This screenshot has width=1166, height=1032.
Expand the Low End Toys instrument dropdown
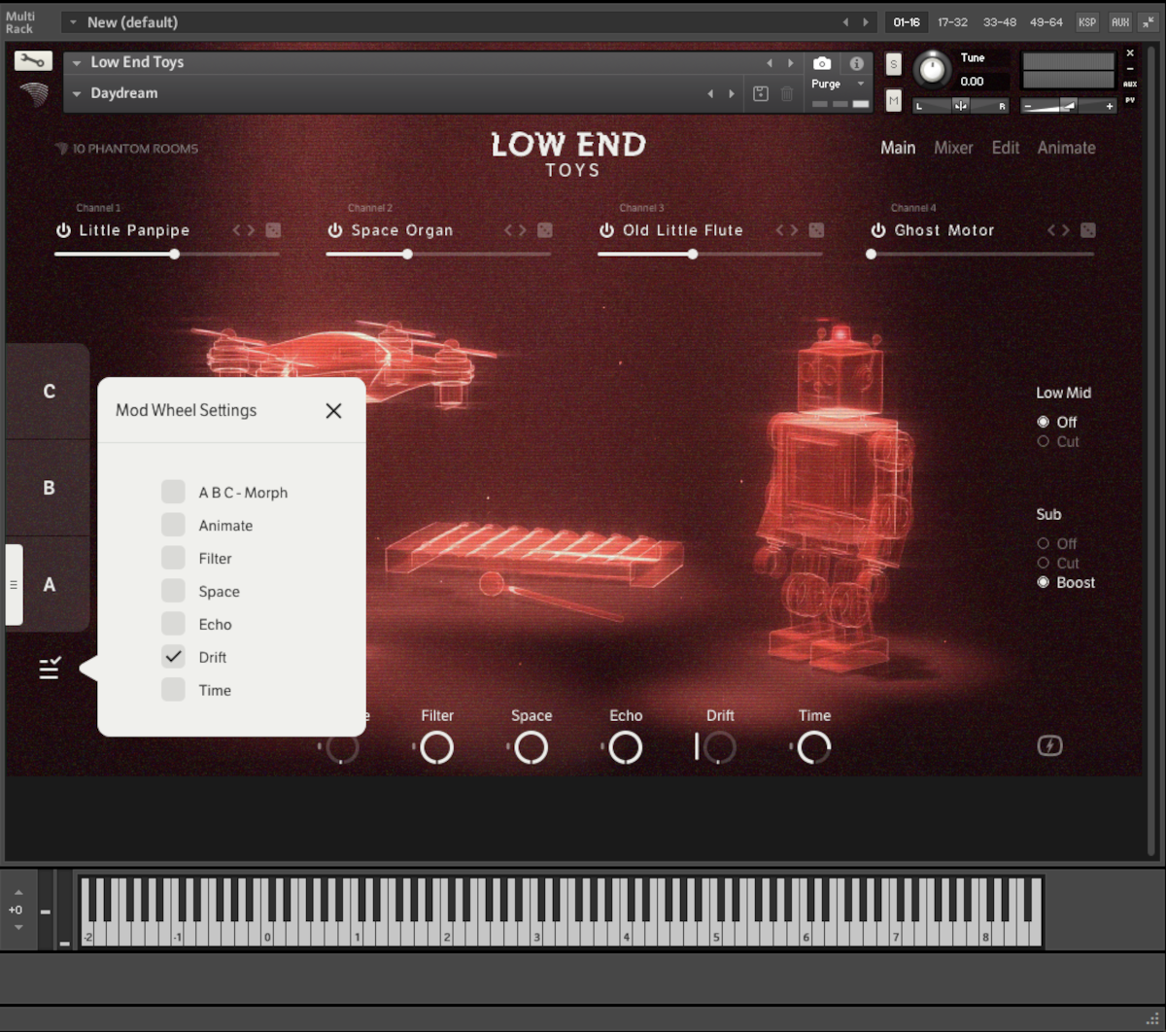[77, 62]
